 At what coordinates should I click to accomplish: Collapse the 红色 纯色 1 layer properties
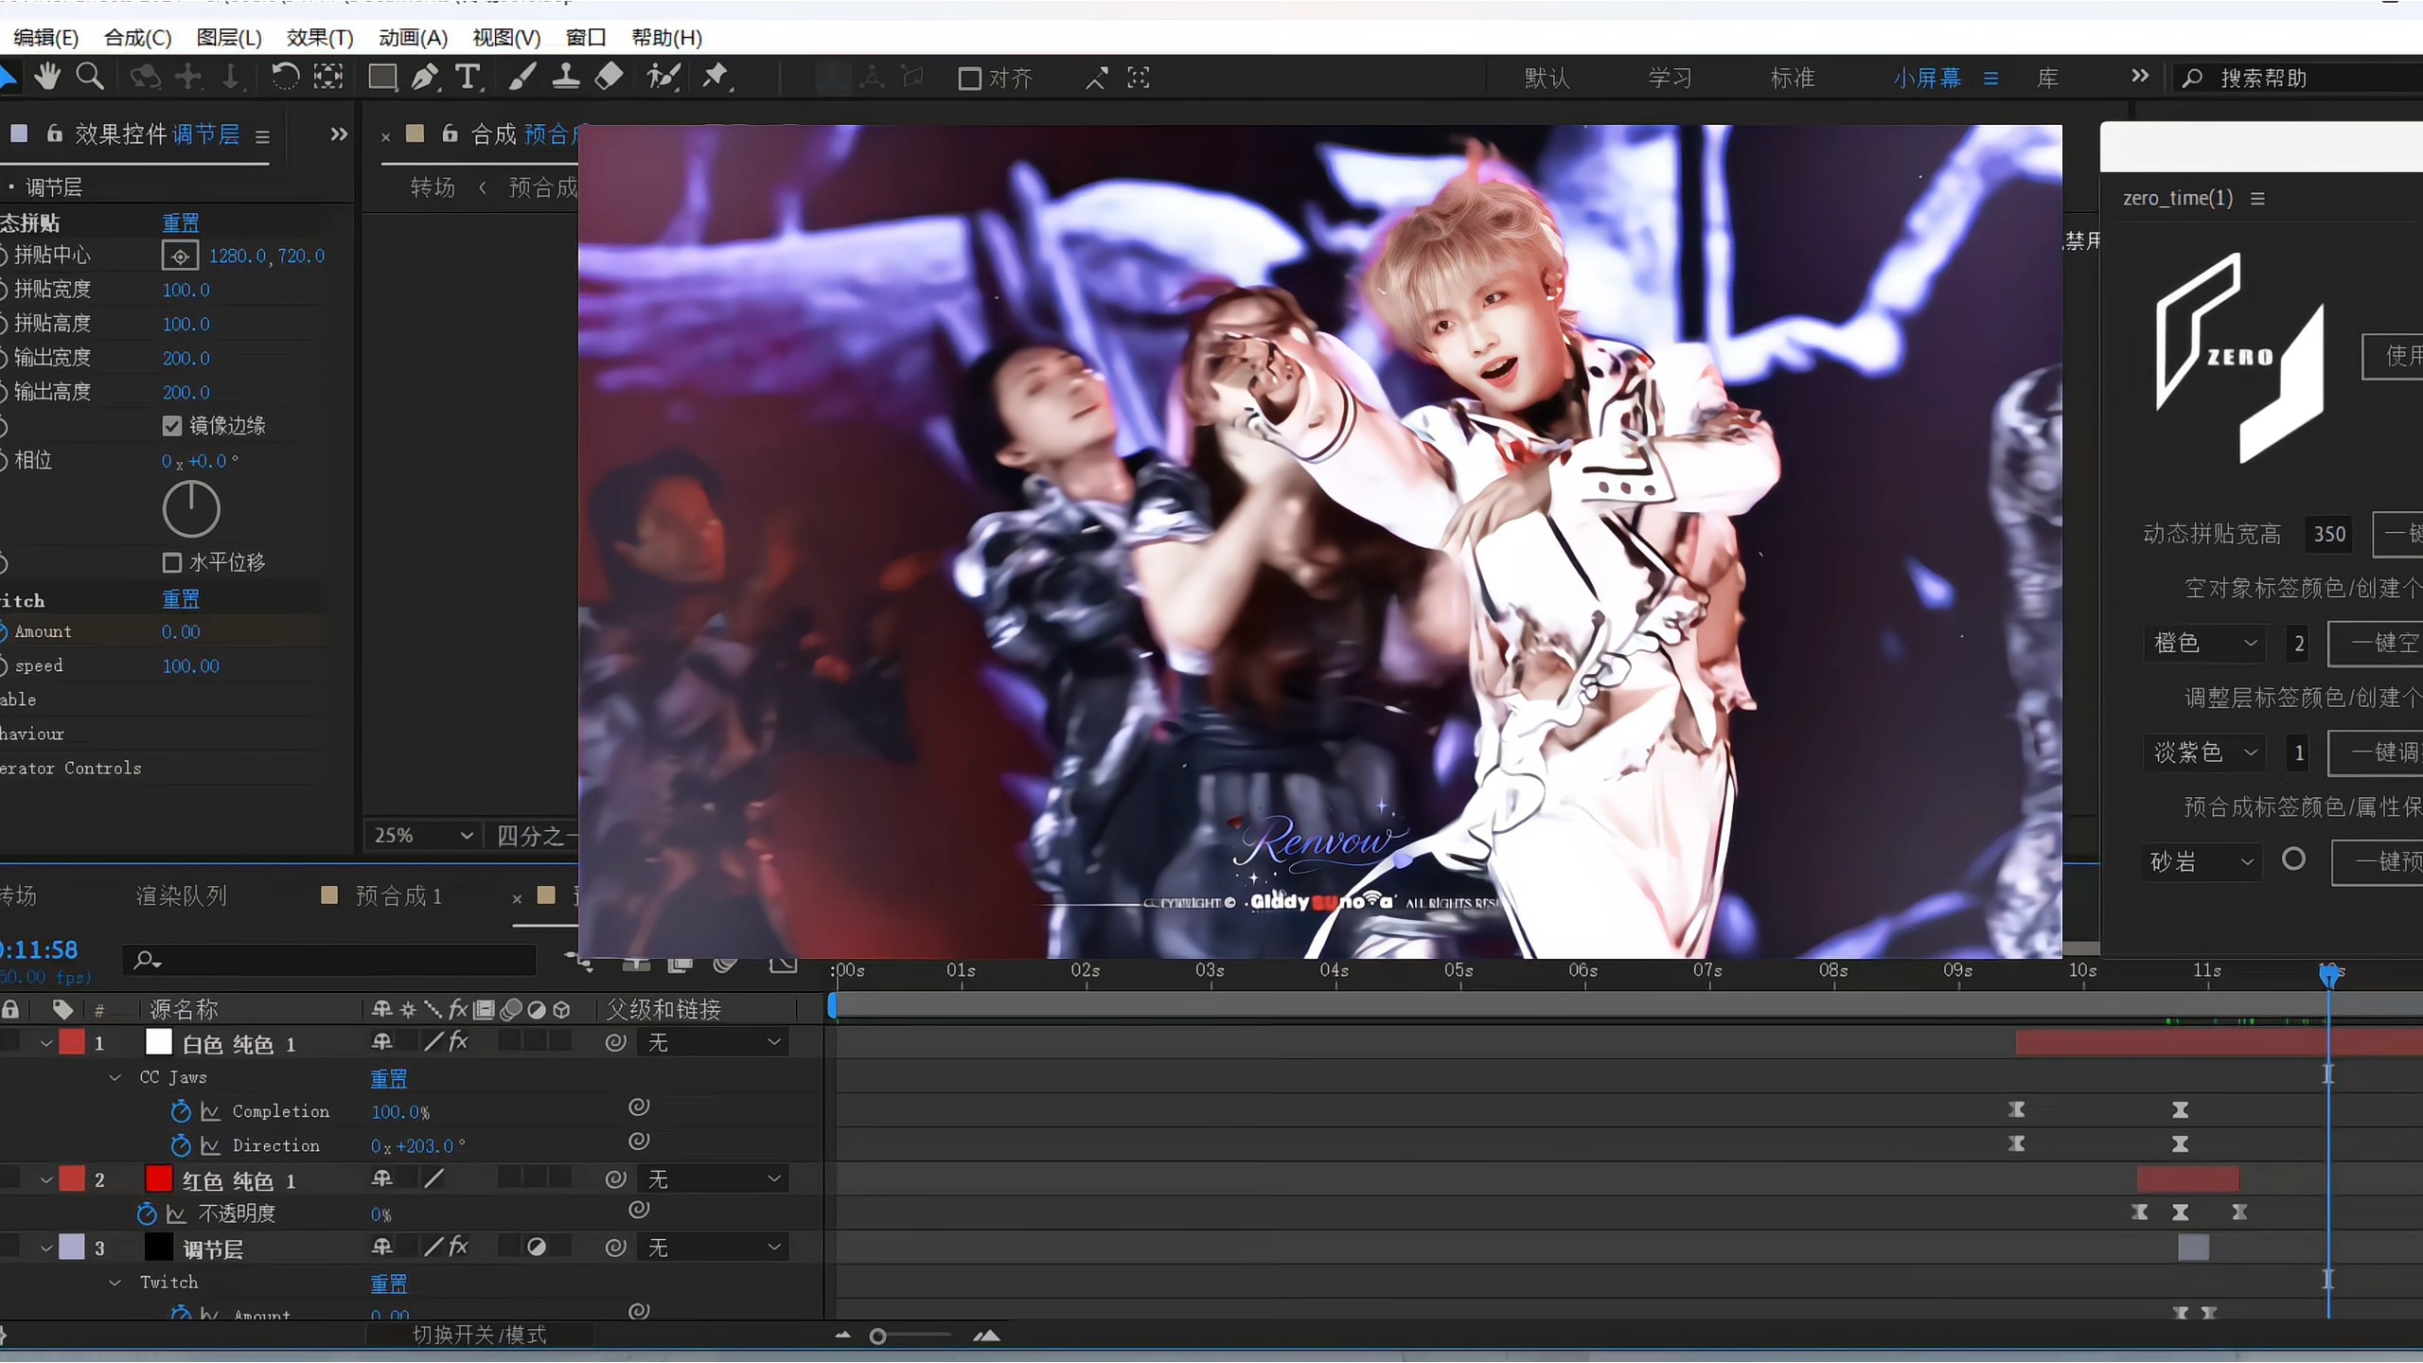45,1179
